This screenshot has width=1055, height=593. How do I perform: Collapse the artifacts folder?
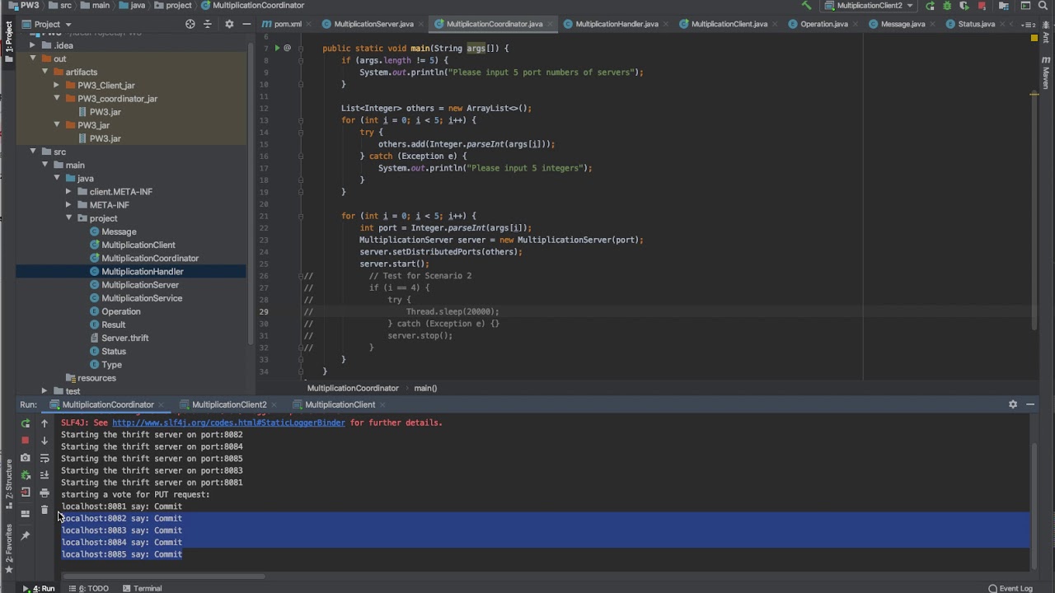click(45, 72)
